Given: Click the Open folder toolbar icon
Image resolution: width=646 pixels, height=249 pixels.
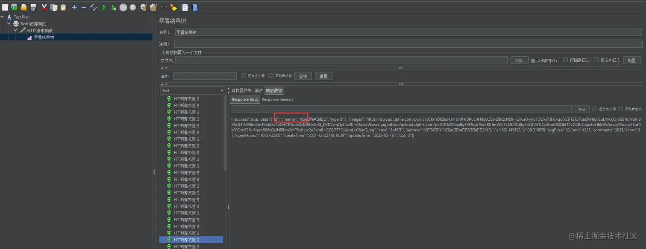Looking at the screenshot, I should pyautogui.click(x=23, y=7).
